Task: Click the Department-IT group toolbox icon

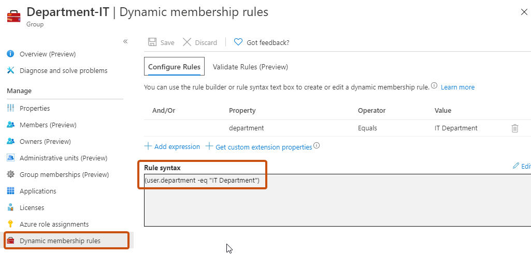Action: pyautogui.click(x=14, y=16)
